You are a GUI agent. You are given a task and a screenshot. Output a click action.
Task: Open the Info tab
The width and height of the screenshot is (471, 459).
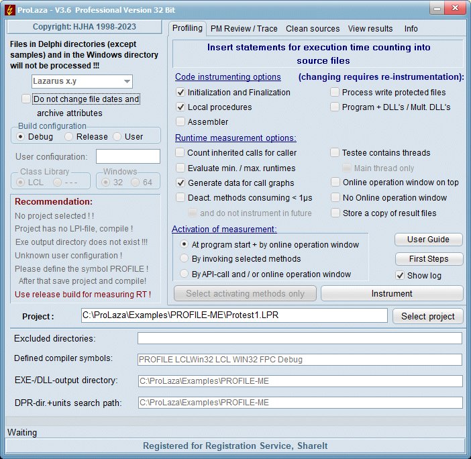click(x=411, y=28)
